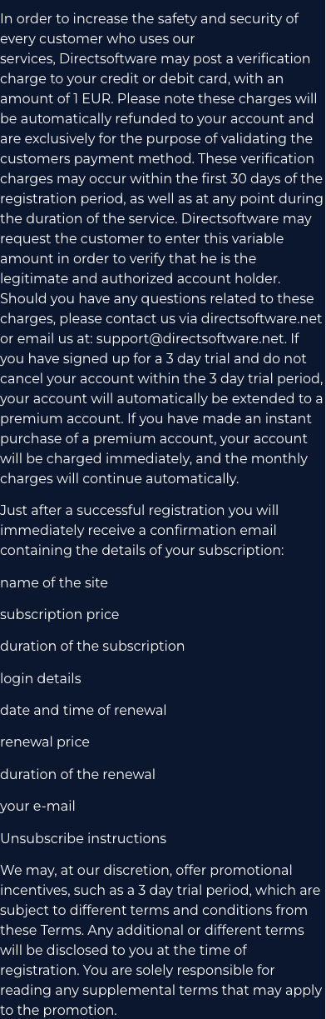
Task: Click the 'date and time of renewal' line
Action: [83, 710]
